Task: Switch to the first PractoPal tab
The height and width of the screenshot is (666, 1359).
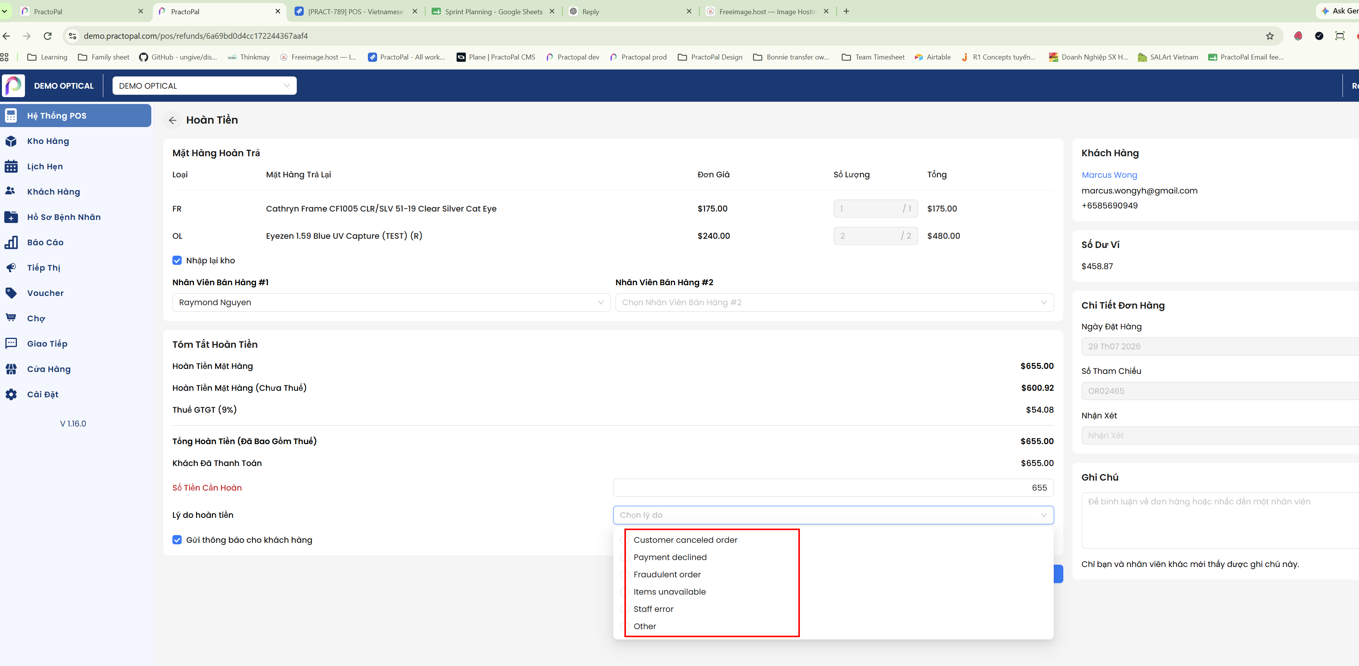Action: click(82, 12)
